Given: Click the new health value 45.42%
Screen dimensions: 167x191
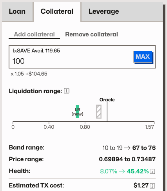Looking at the screenshot, I should (138, 171).
